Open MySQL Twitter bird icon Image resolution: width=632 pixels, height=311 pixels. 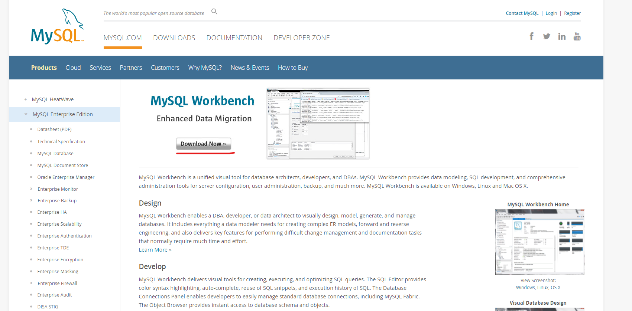point(547,36)
